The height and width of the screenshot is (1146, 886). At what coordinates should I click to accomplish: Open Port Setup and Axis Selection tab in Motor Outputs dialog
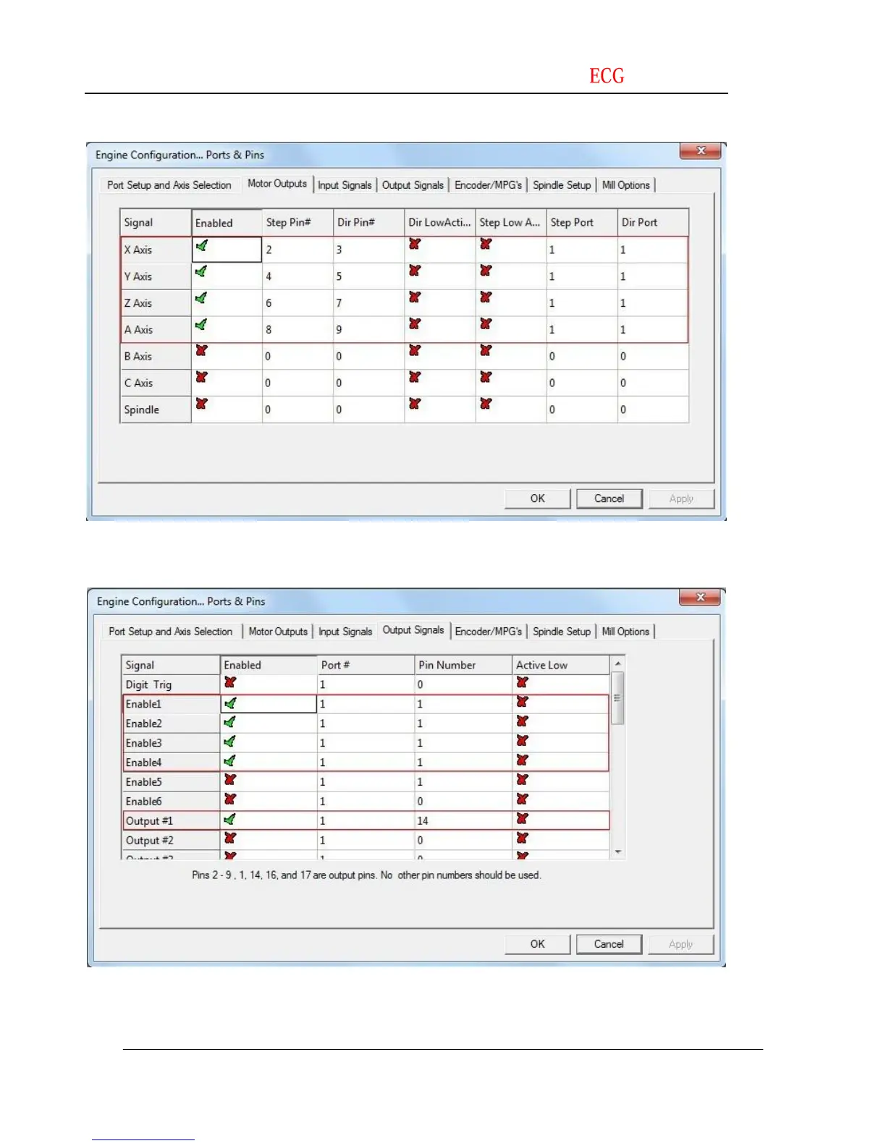(169, 185)
